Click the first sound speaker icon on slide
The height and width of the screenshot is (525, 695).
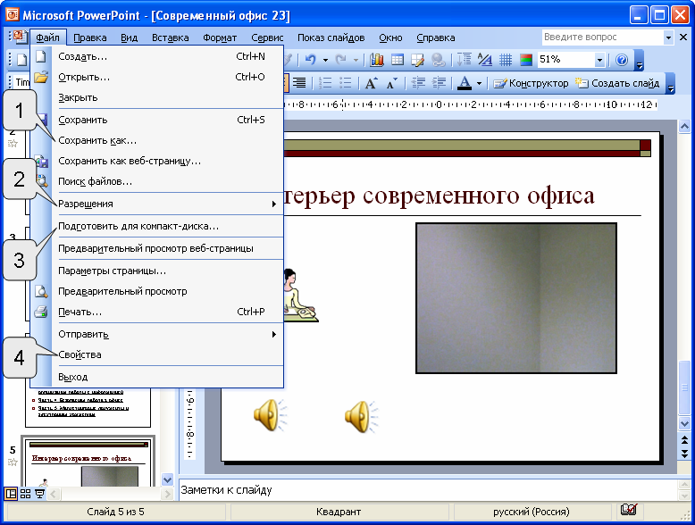270,415
